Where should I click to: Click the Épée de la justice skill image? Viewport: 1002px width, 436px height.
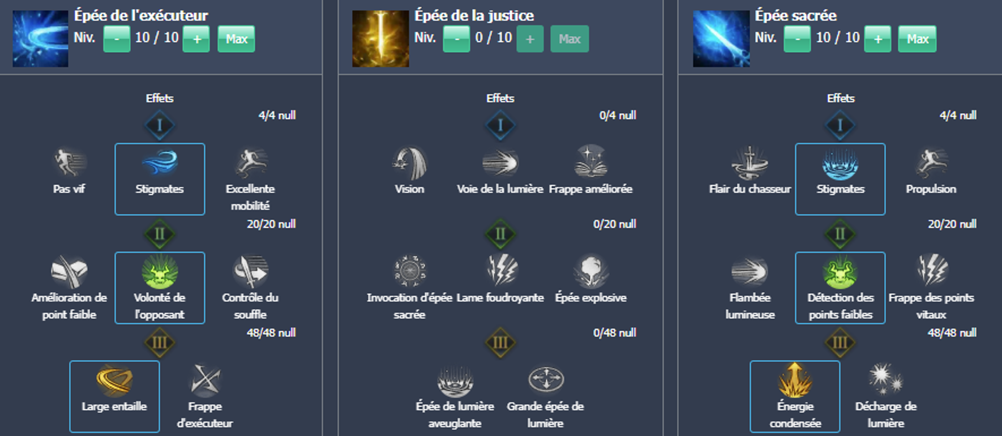pyautogui.click(x=380, y=39)
